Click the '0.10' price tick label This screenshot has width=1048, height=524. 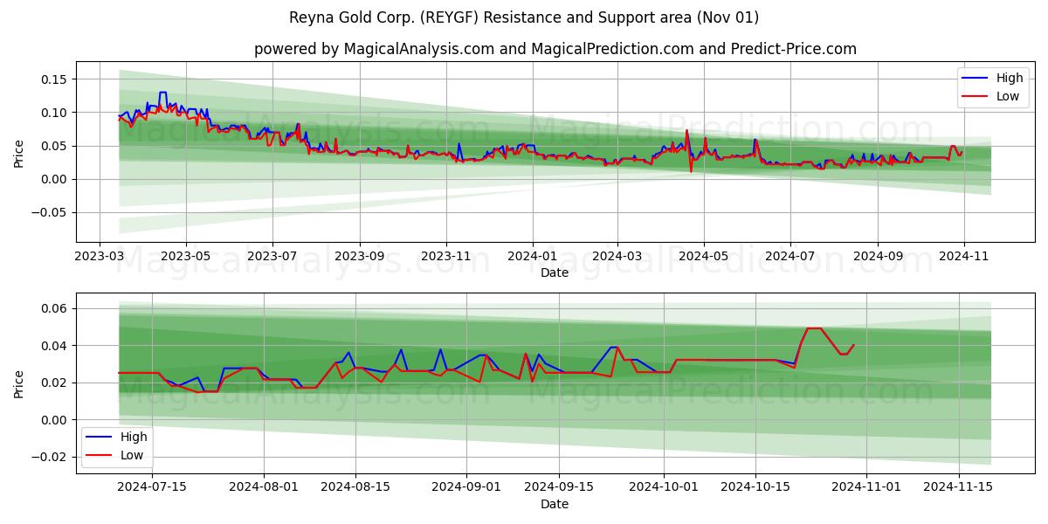pyautogui.click(x=55, y=113)
